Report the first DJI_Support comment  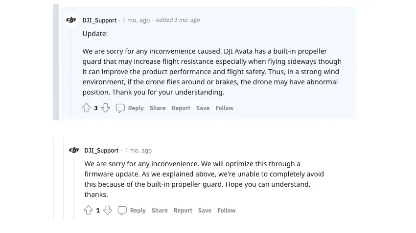(181, 108)
